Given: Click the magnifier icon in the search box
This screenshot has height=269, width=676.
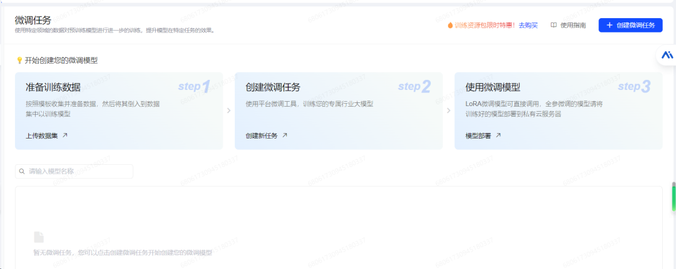Looking at the screenshot, I should coord(22,172).
